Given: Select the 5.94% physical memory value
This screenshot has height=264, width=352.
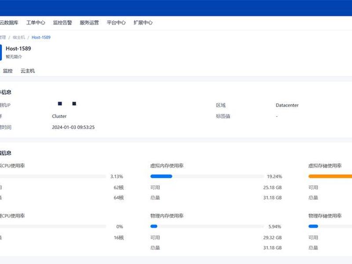Looking at the screenshot, I should [275, 227].
